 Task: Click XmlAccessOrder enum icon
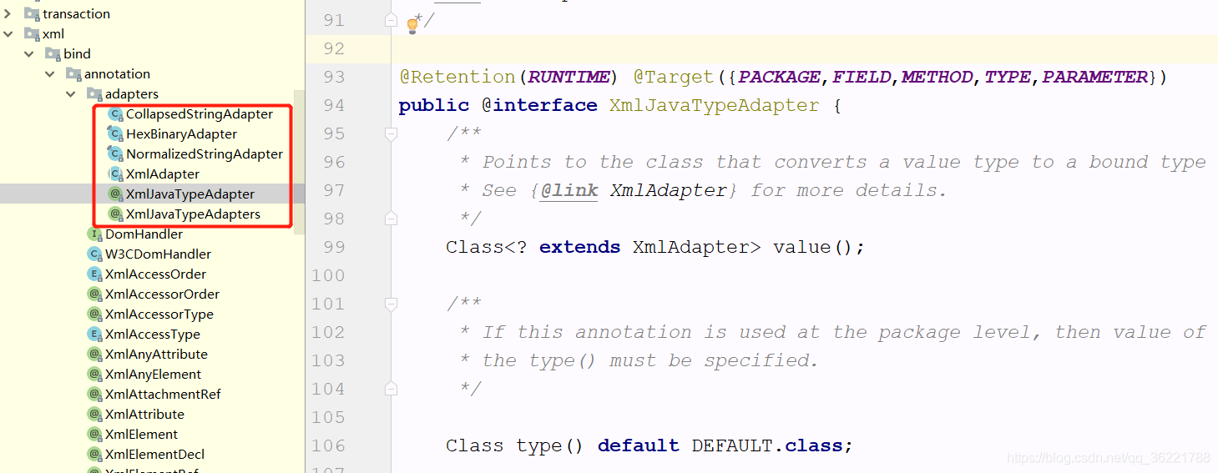94,274
